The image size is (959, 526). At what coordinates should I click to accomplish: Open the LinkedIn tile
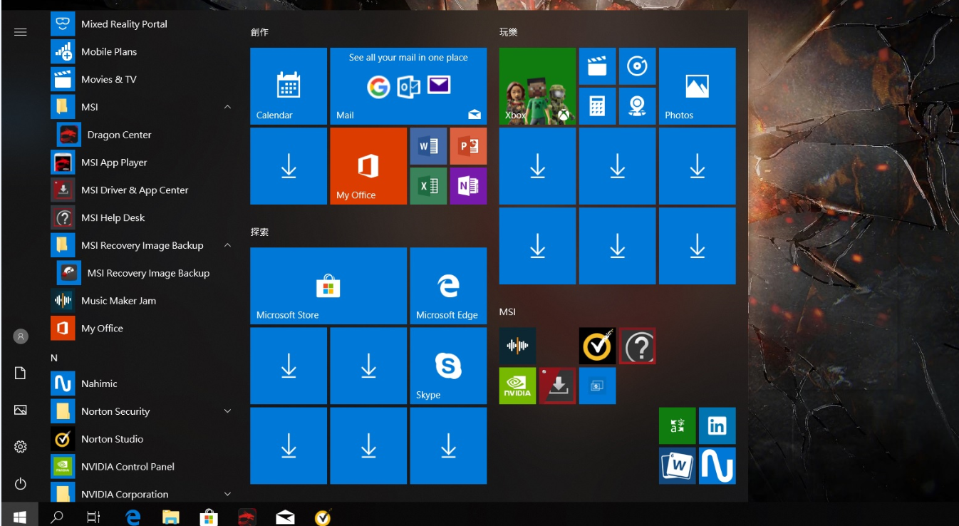tap(717, 426)
